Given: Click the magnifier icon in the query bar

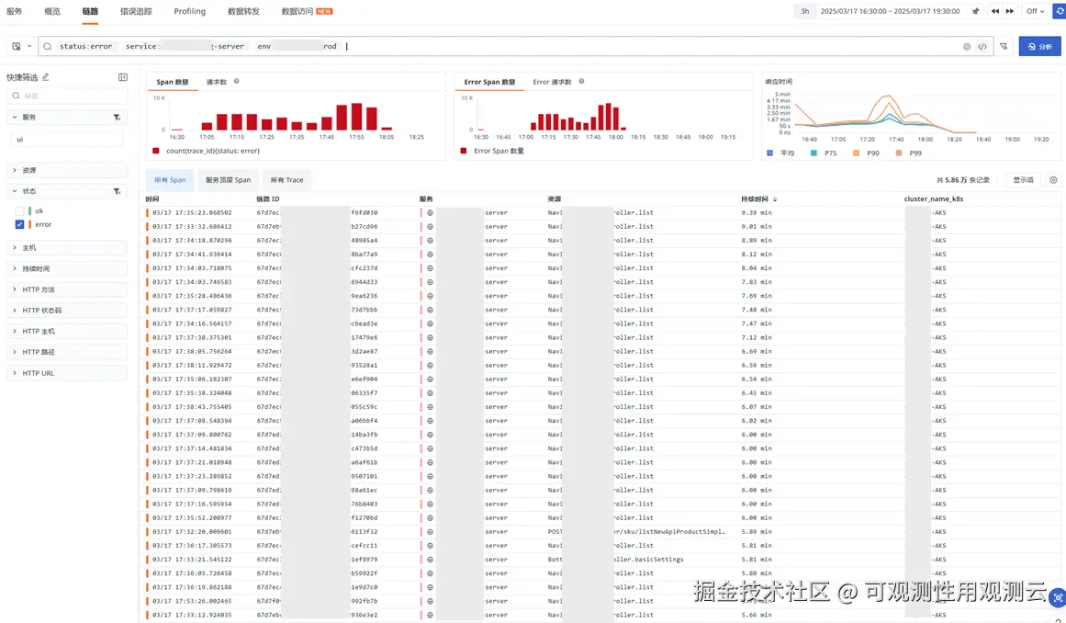Looking at the screenshot, I should coord(48,46).
